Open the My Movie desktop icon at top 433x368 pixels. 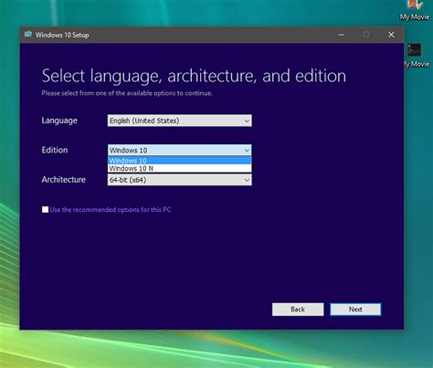(x=415, y=10)
